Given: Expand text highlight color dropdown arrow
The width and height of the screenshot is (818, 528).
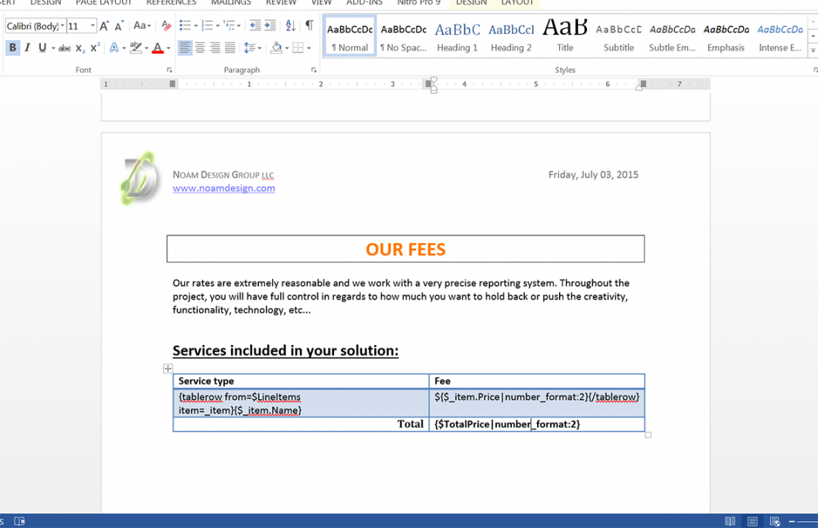Looking at the screenshot, I should (x=147, y=48).
